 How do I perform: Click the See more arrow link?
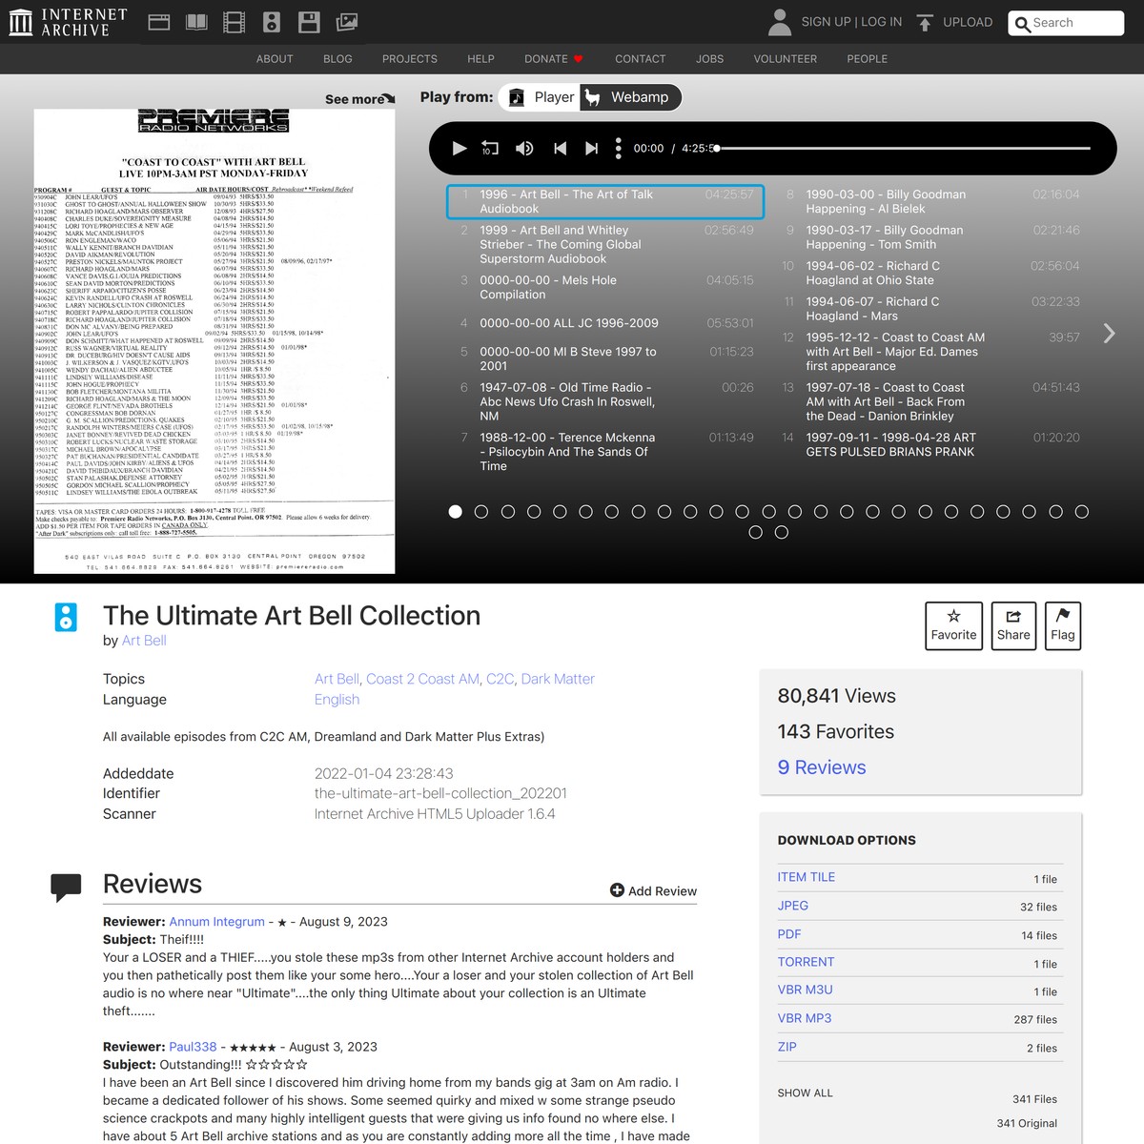(359, 99)
